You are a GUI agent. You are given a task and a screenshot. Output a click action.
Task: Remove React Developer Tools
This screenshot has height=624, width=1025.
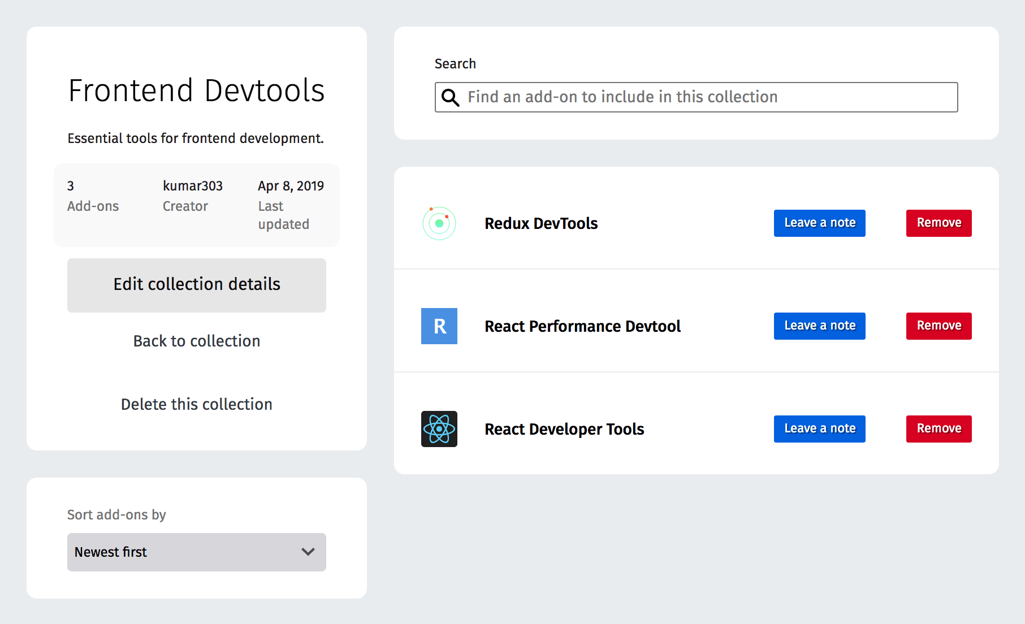939,429
